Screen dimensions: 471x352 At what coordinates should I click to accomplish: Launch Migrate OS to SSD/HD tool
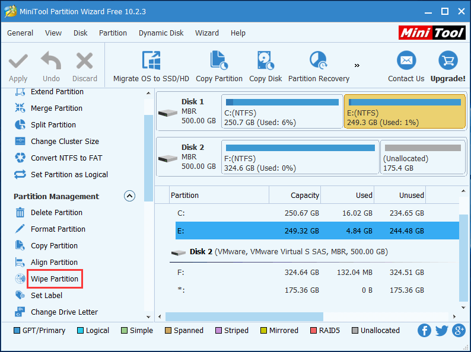[x=151, y=66]
